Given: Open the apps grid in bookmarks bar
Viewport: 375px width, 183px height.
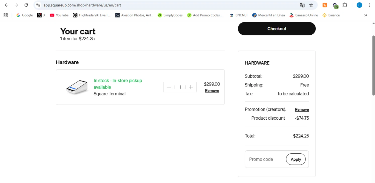Looking at the screenshot, I should click(5, 15).
